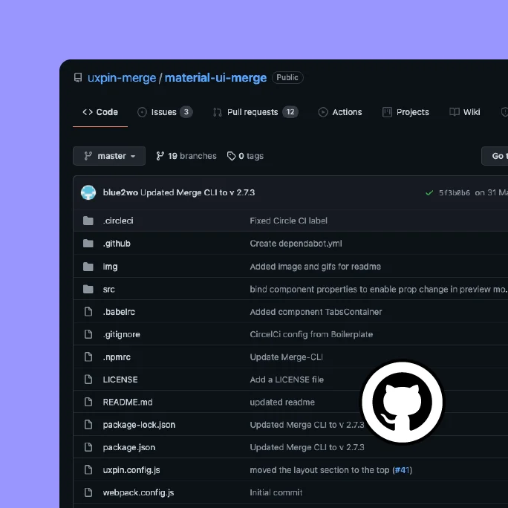
Task: Open the package.json file
Action: tap(129, 447)
